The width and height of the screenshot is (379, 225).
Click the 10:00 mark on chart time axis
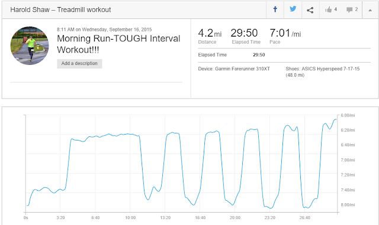tap(130, 217)
